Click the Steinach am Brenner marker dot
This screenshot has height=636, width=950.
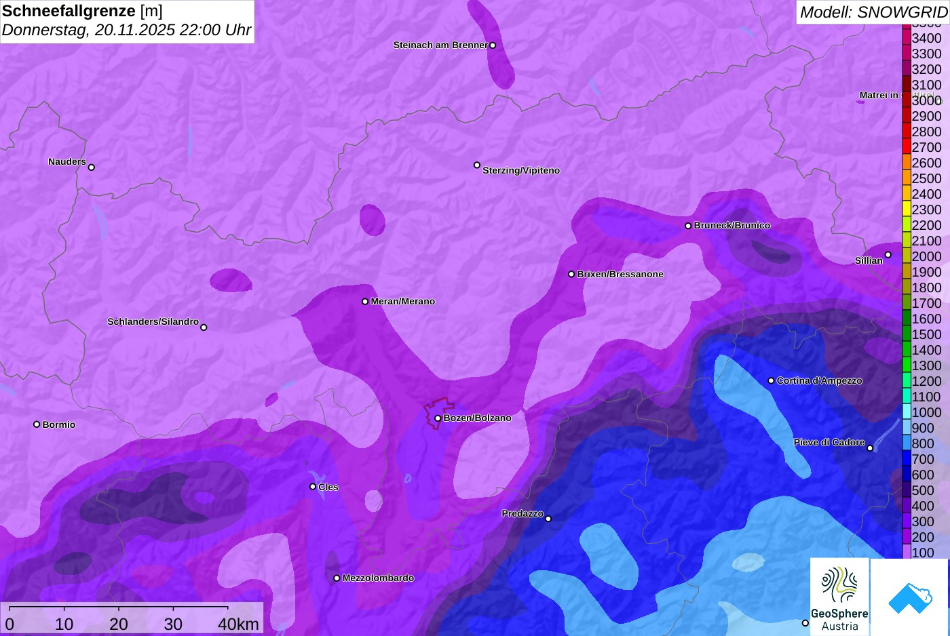click(x=493, y=45)
